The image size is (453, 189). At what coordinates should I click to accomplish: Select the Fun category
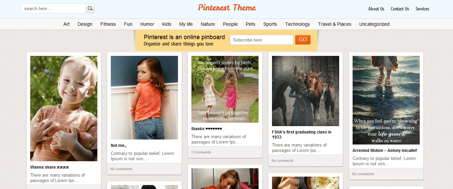click(128, 24)
